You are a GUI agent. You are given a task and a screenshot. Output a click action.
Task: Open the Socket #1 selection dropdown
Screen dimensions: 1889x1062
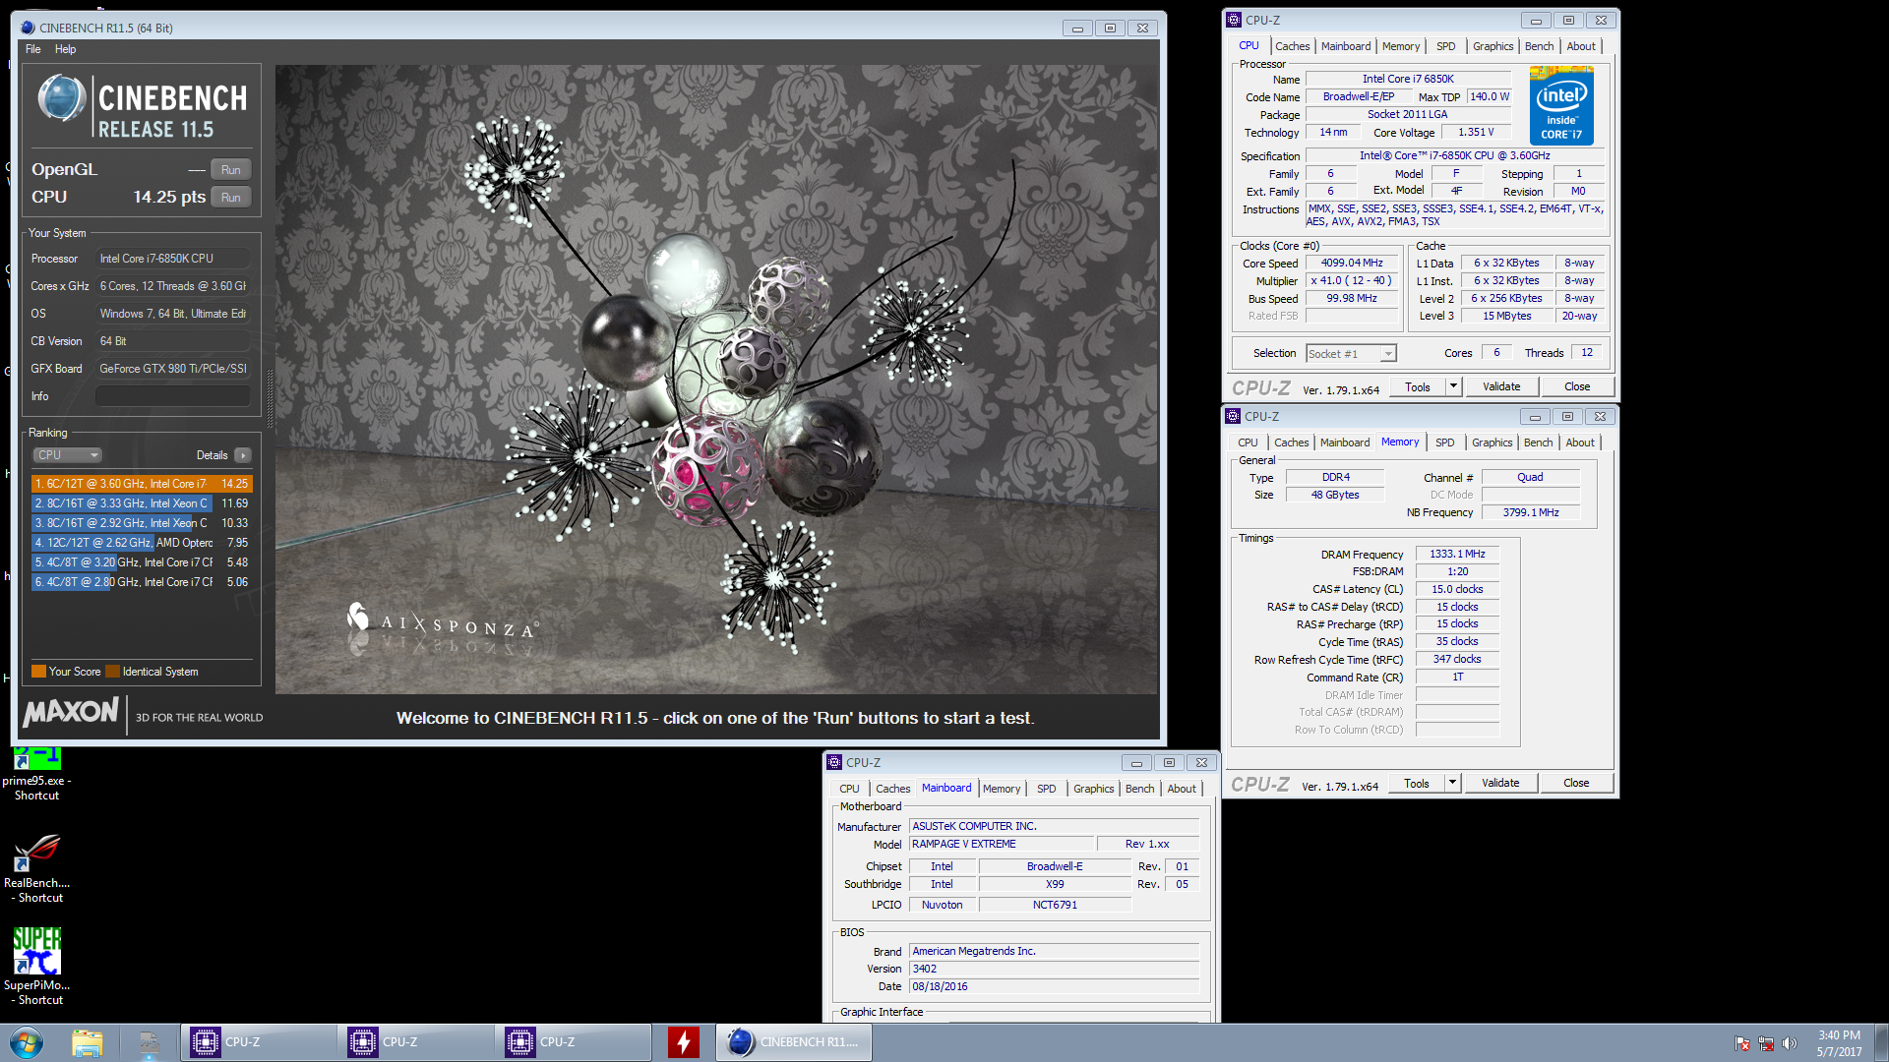tap(1351, 354)
